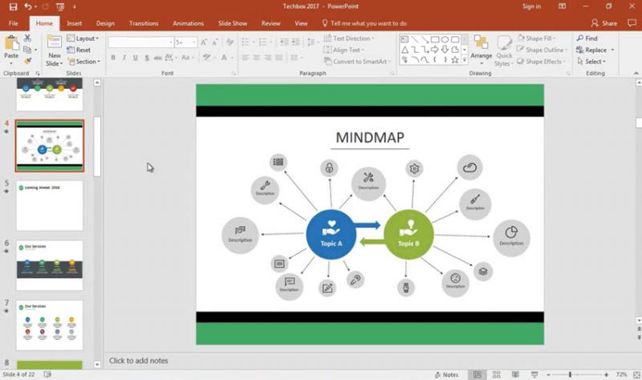This screenshot has width=642, height=380.
Task: Open the Select dropdown in Editing
Action: pos(591,62)
